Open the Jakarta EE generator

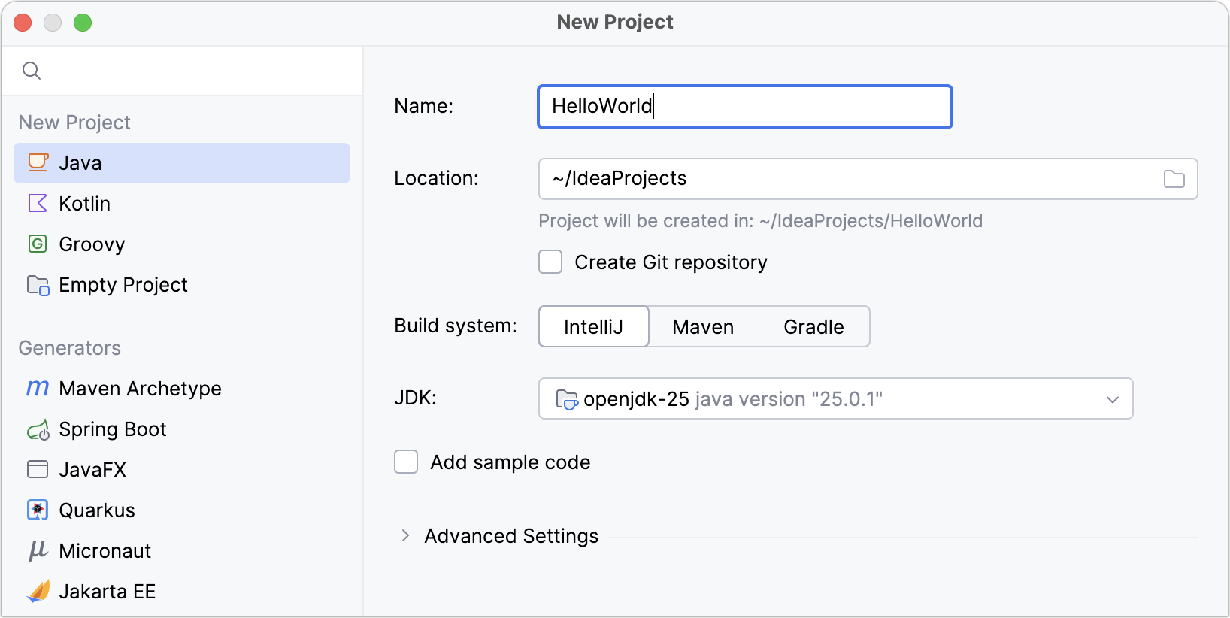click(x=107, y=591)
